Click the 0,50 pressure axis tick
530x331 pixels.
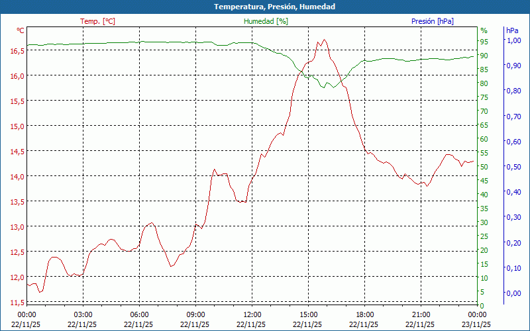[x=513, y=167]
